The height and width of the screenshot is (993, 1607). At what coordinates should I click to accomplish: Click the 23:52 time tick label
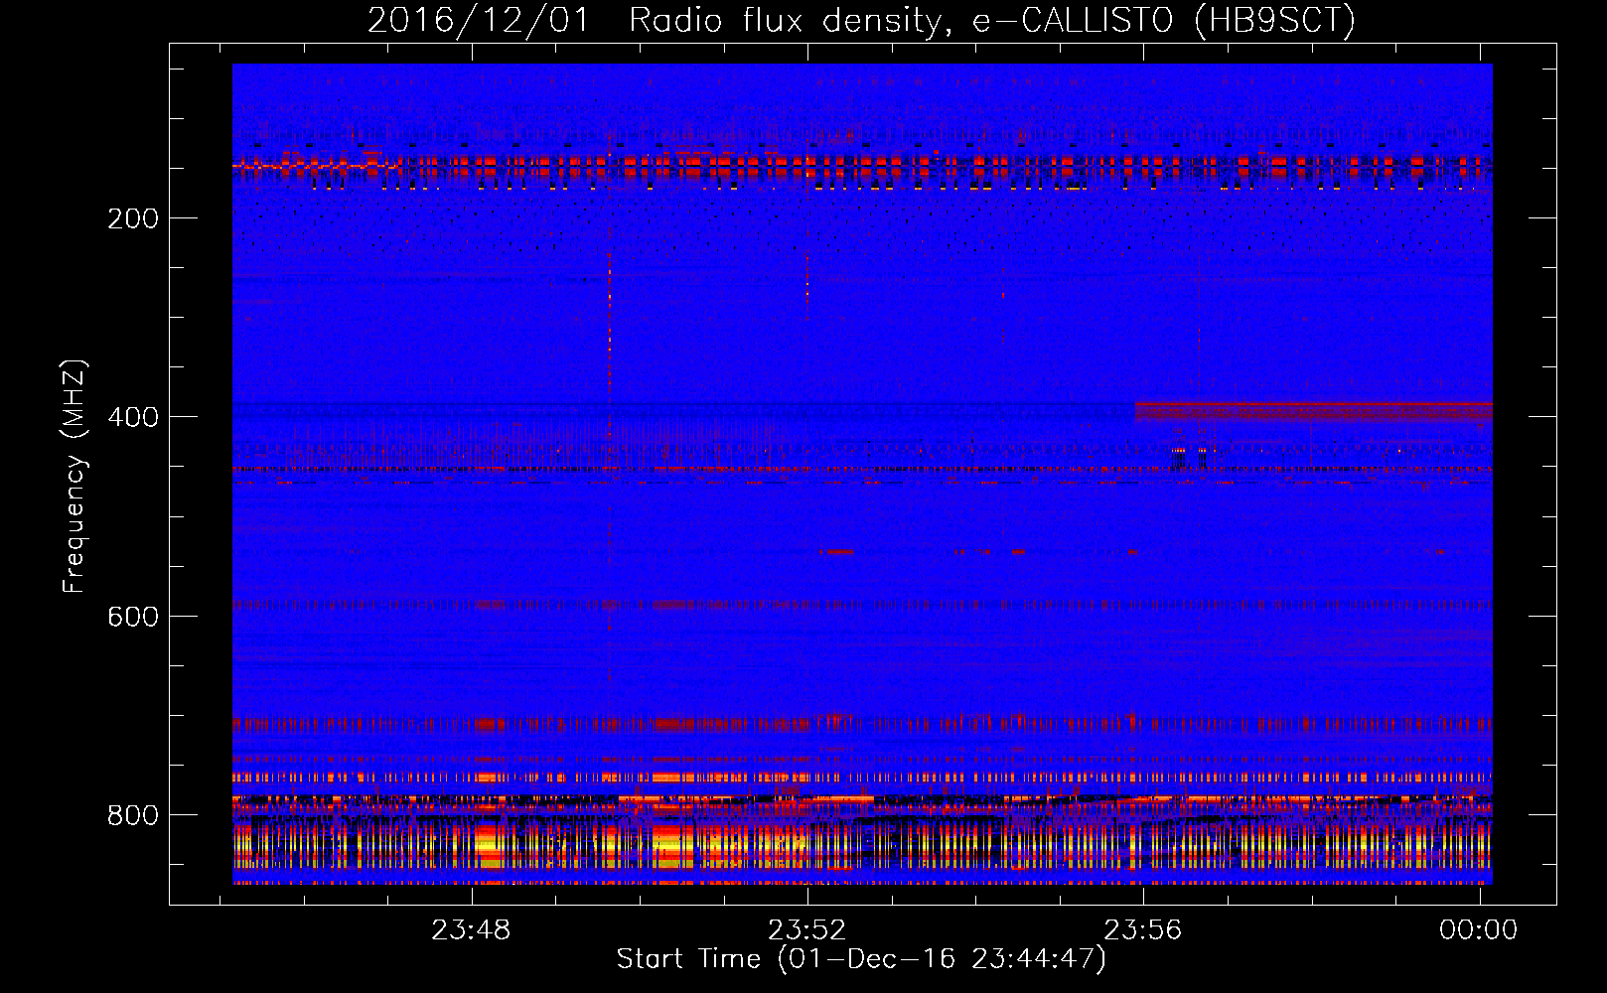point(807,930)
